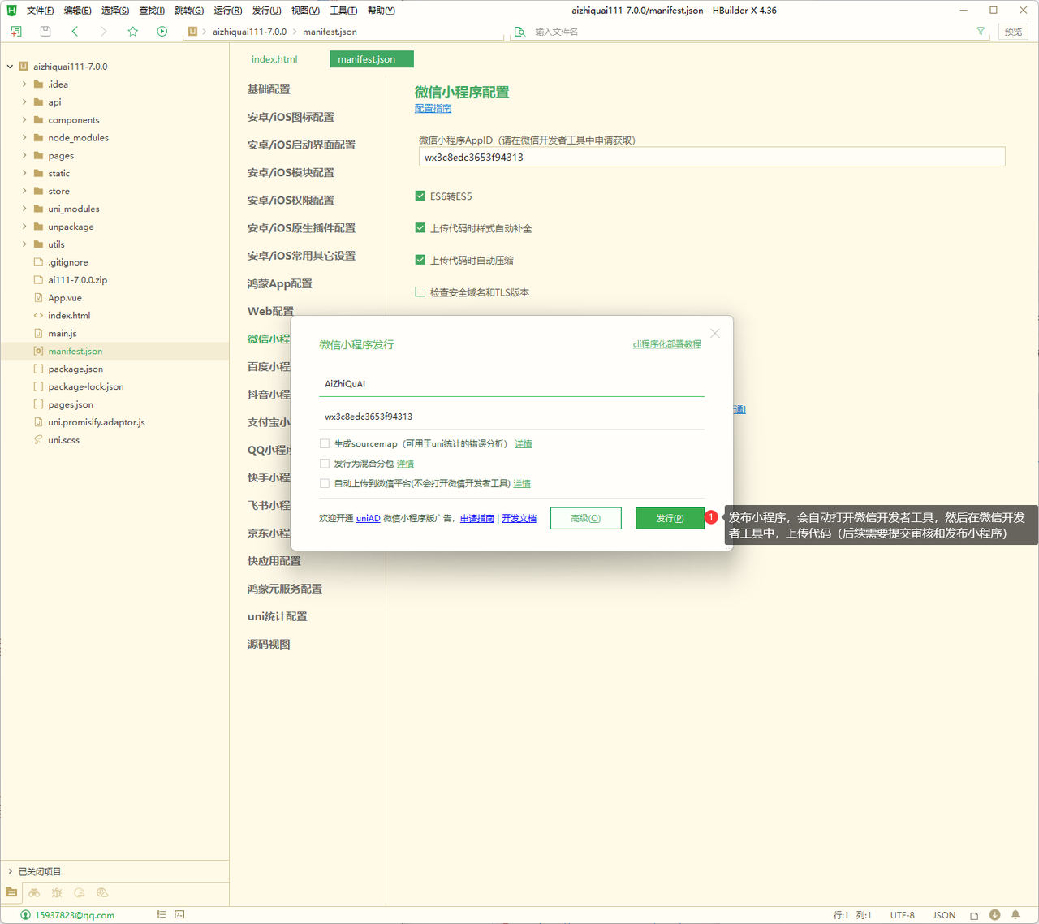
Task: Switch to the index.html tab
Action: click(274, 59)
